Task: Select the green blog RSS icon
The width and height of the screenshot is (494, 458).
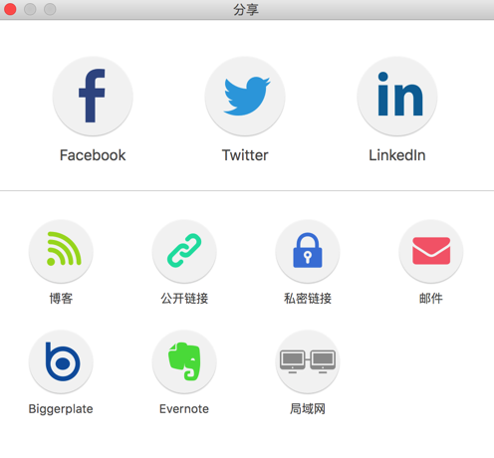Action: click(x=61, y=251)
